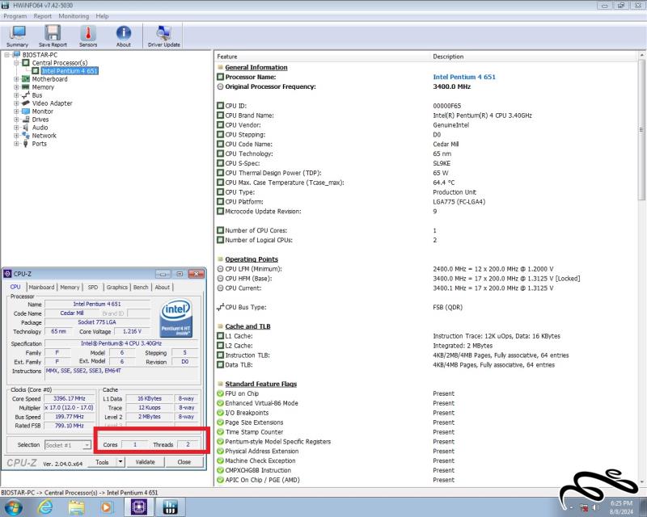Expand the Network tree node

(16, 136)
